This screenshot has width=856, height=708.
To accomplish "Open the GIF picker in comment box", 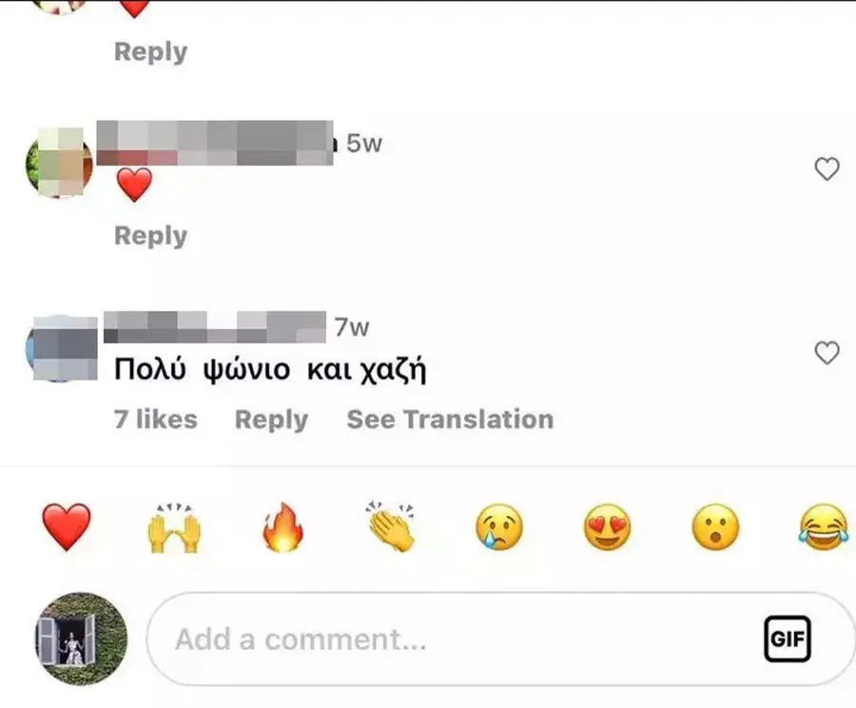I will (788, 639).
